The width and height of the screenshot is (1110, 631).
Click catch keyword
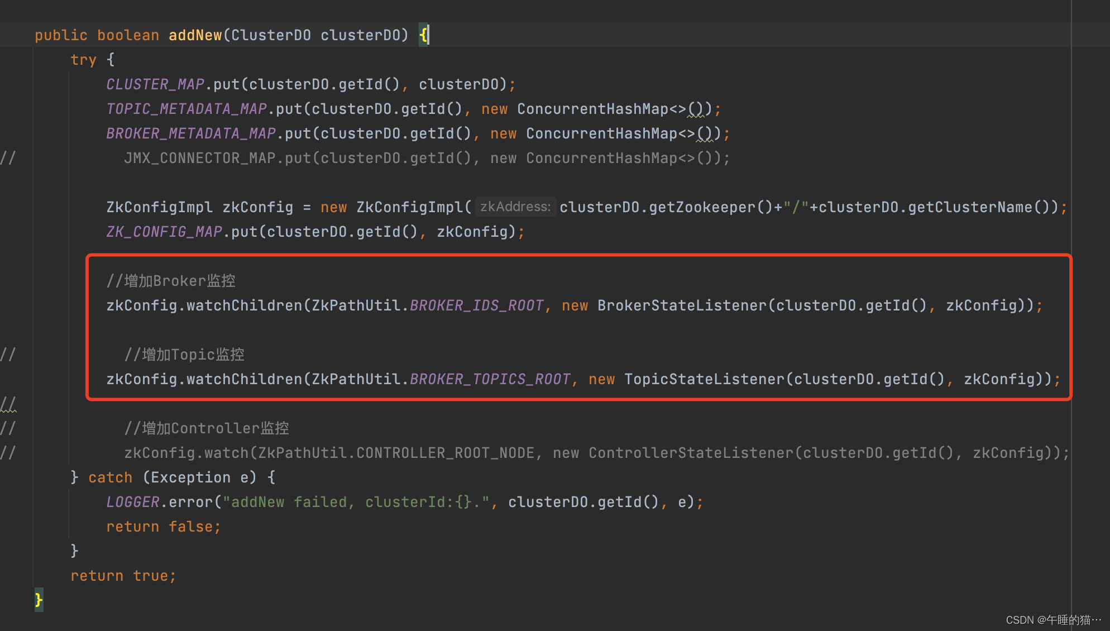[111, 477]
